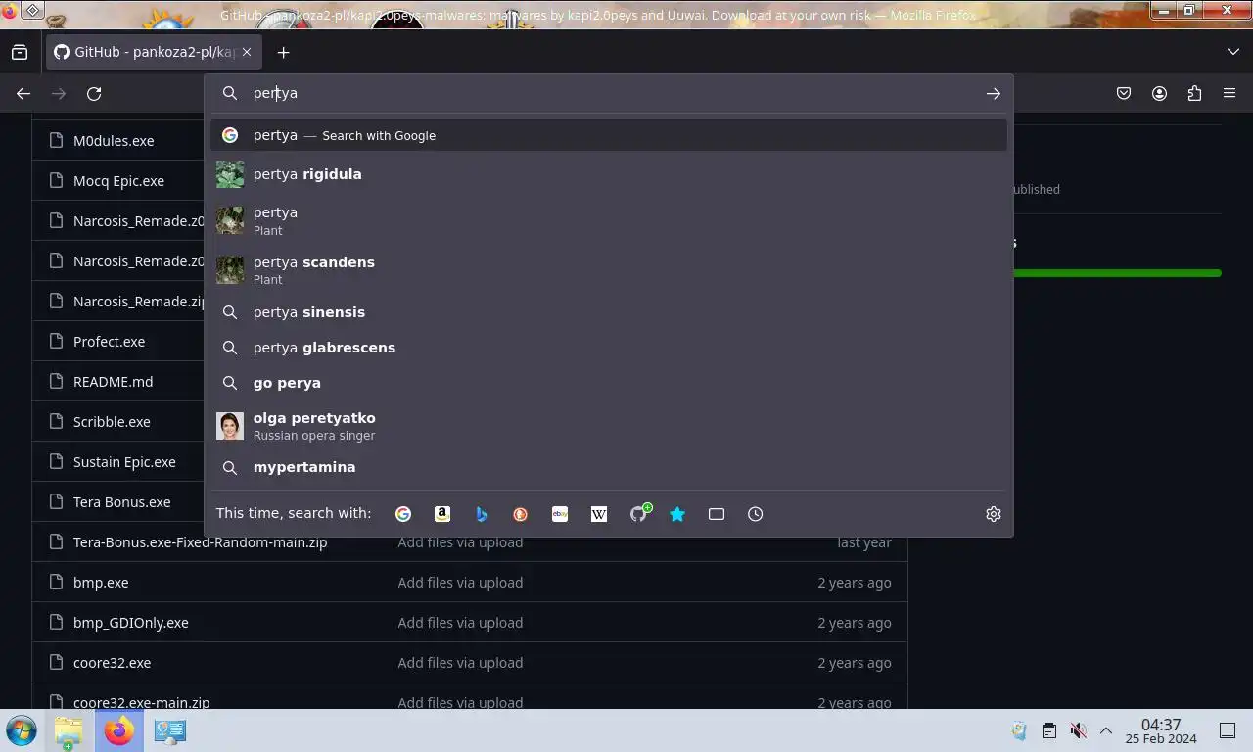
Task: Open Firefox account icon
Action: coord(1159,94)
